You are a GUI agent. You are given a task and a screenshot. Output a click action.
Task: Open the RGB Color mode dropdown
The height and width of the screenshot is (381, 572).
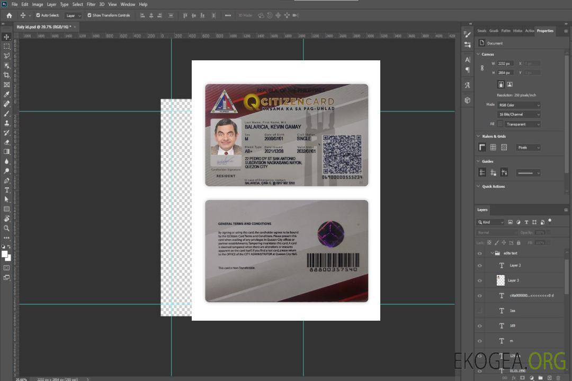click(519, 105)
